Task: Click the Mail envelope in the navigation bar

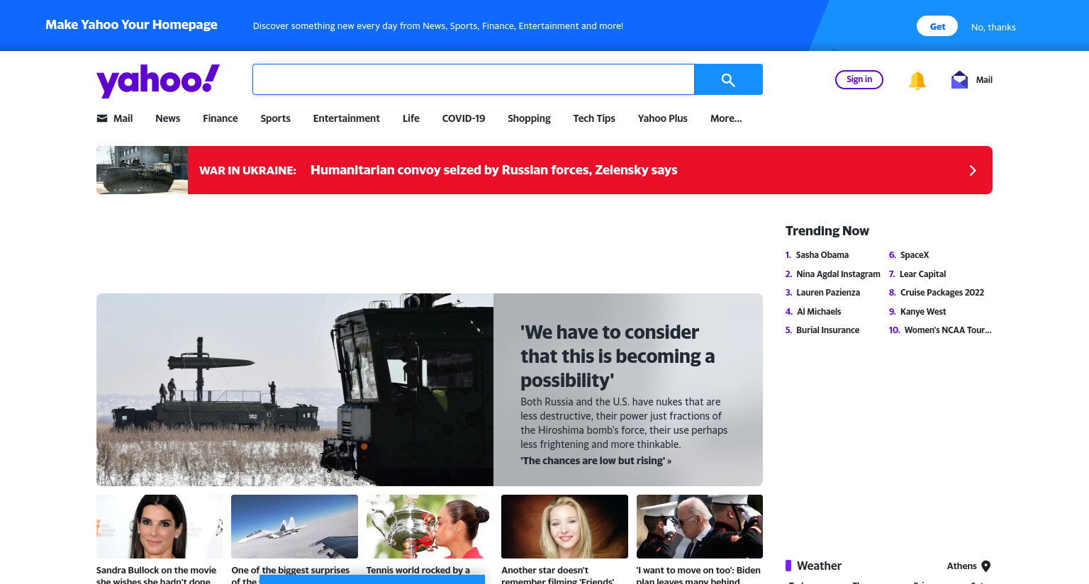Action: point(102,118)
